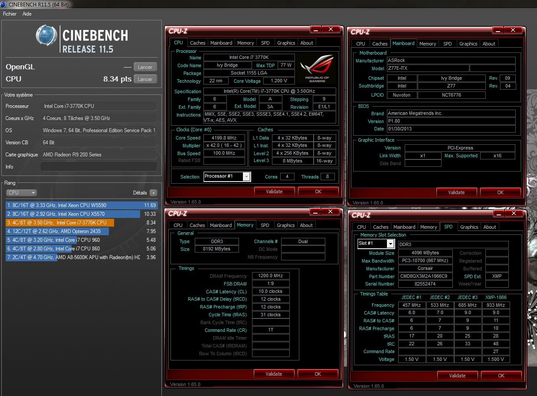The width and height of the screenshot is (537, 396).
Task: Select the Core i7 CPU 960 ranking row
Action: [x=82, y=240]
